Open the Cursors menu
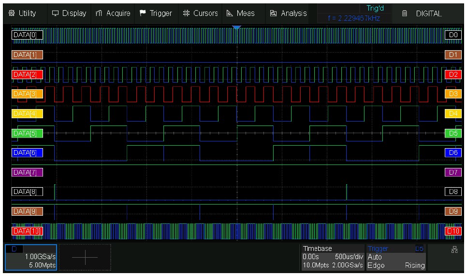The width and height of the screenshot is (467, 276). pos(200,14)
